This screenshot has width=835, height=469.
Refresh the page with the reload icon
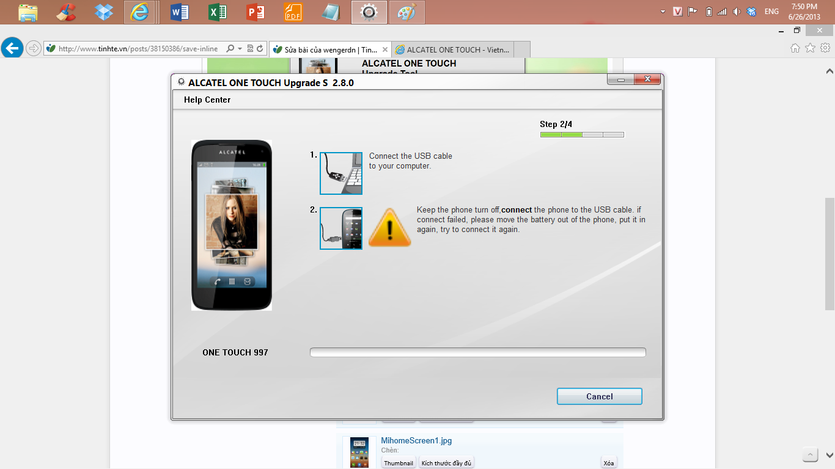[x=260, y=49]
